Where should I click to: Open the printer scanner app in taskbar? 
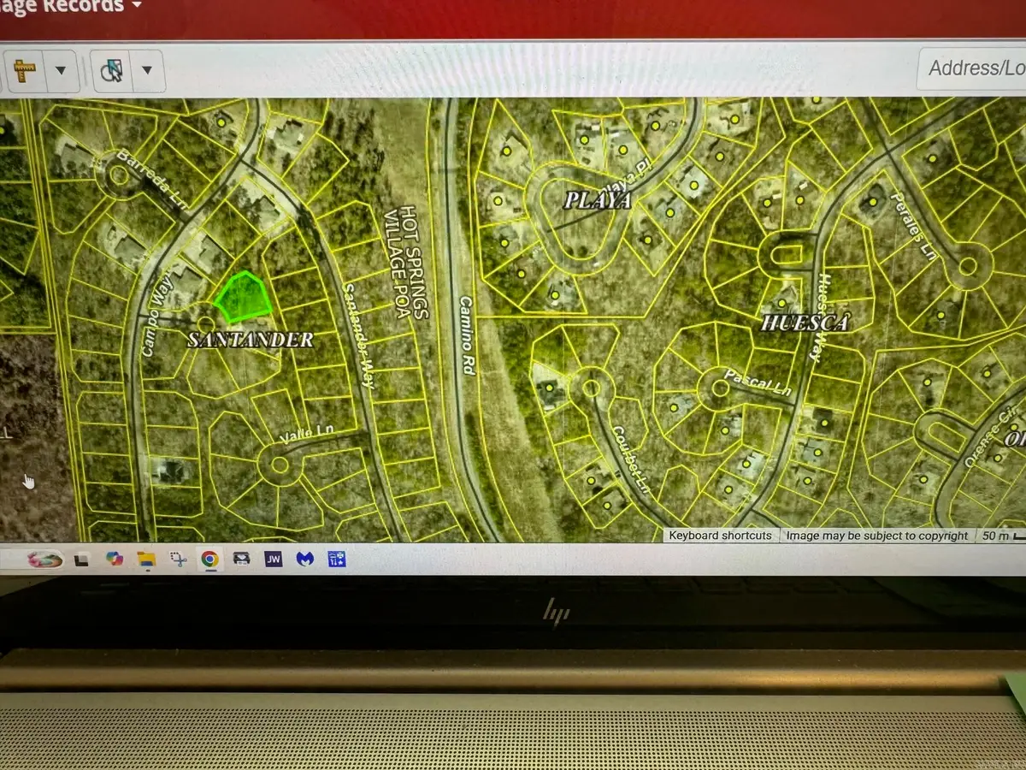[x=242, y=560]
